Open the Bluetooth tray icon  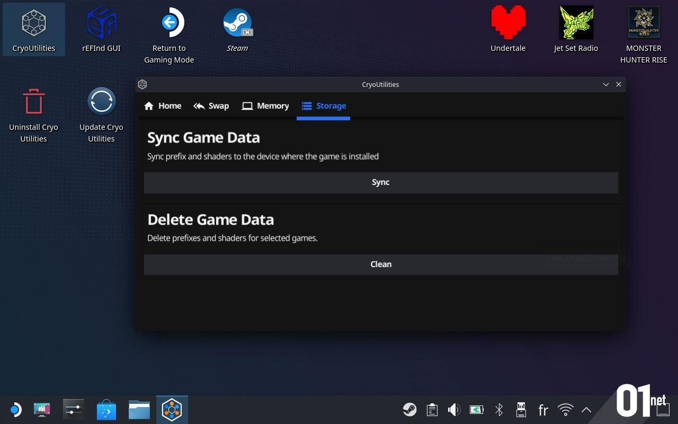click(x=498, y=410)
